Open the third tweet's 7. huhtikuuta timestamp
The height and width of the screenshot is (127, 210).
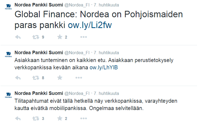pos(106,94)
